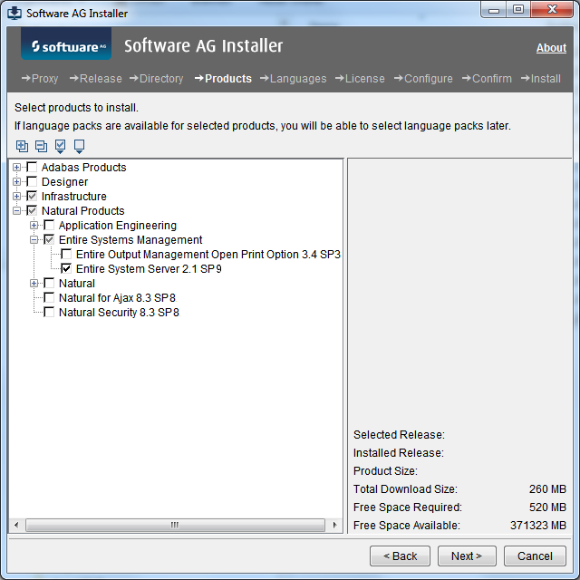
Task: Click the Select All products icon
Action: point(60,146)
